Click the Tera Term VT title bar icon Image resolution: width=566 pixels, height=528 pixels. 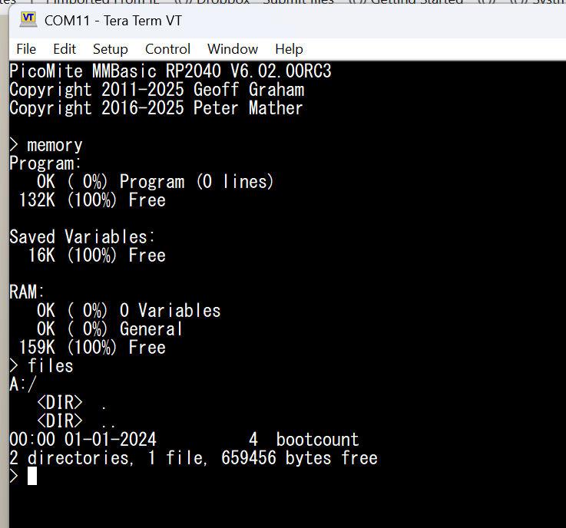[x=28, y=19]
